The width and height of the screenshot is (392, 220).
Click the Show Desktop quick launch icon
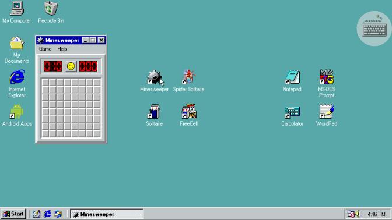(x=37, y=214)
